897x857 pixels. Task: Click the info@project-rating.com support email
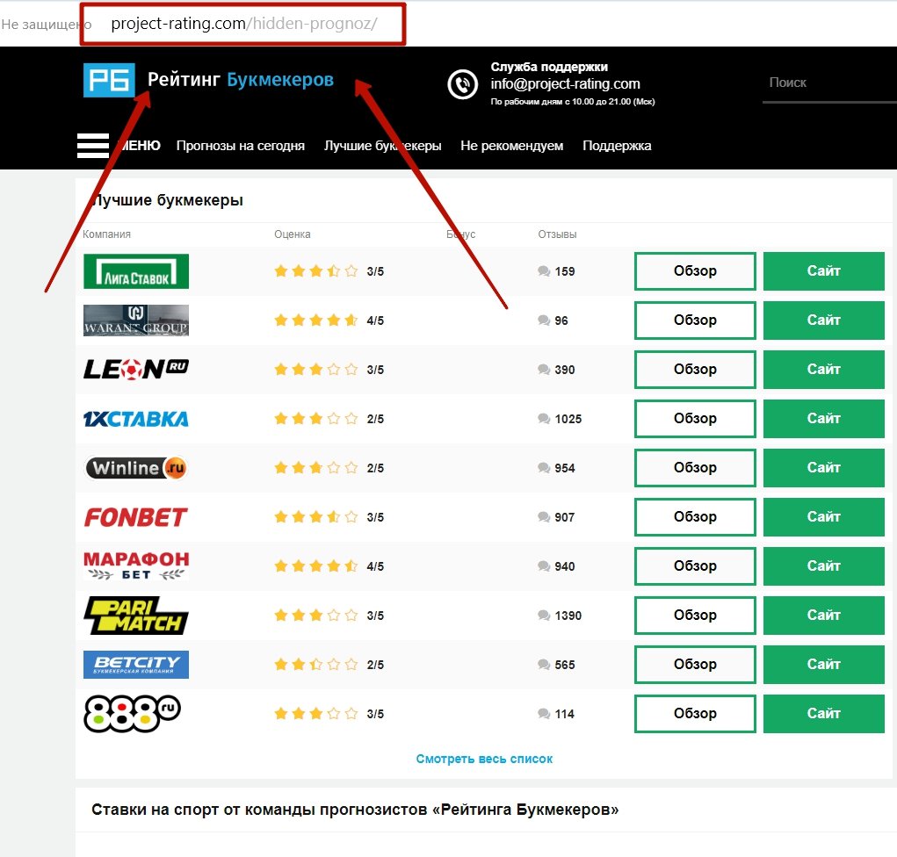click(565, 84)
